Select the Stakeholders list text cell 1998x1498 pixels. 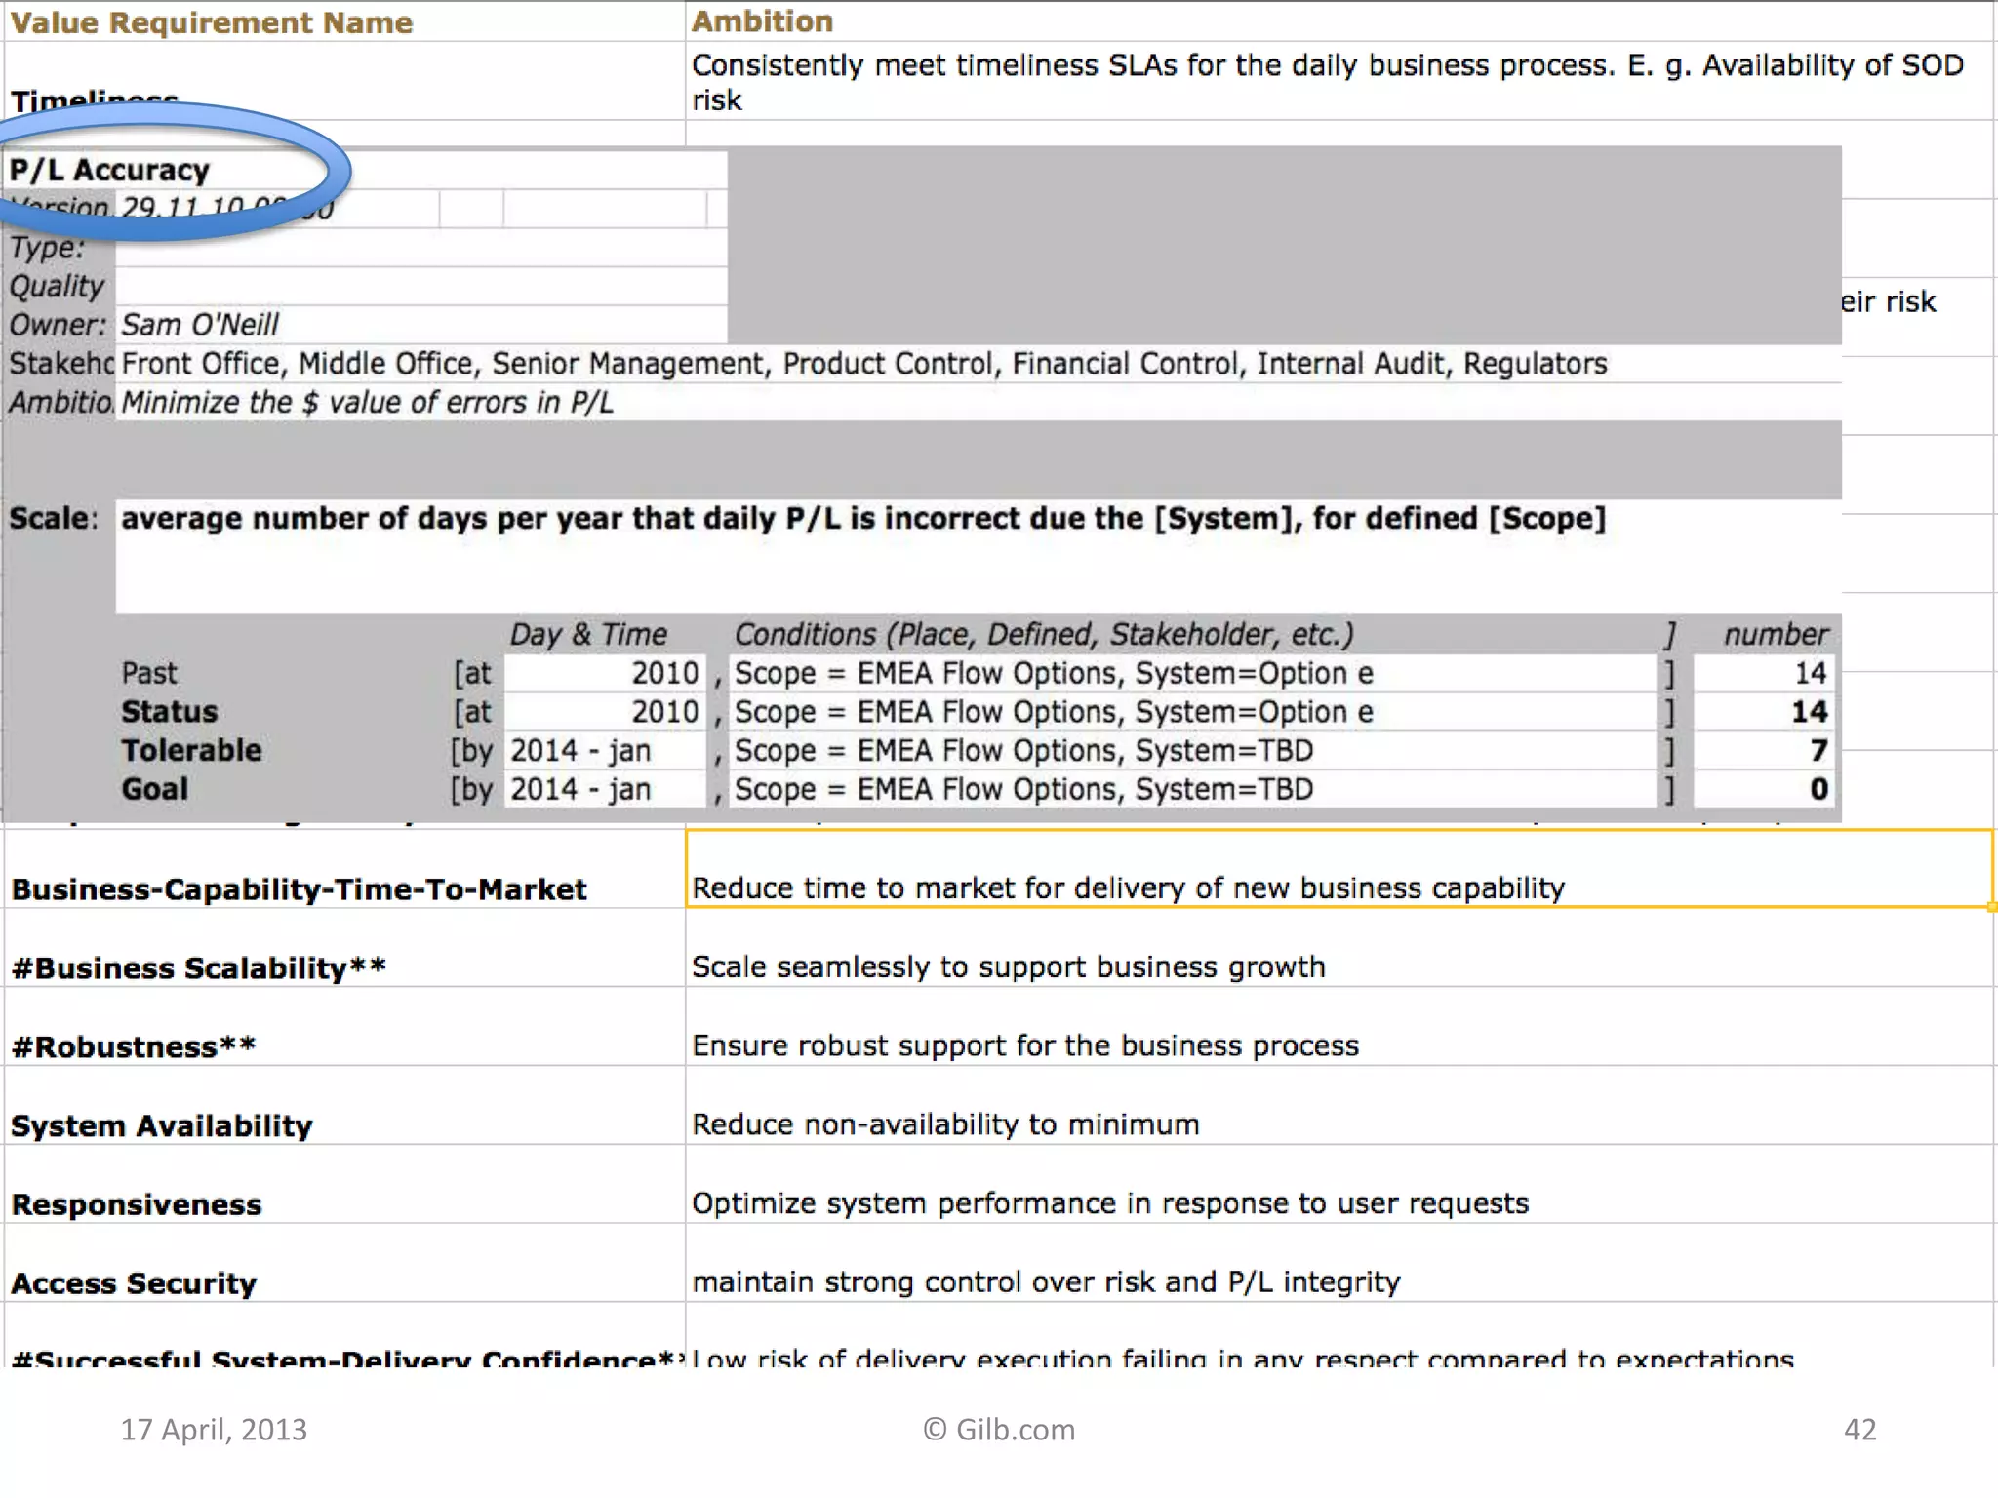pos(863,364)
